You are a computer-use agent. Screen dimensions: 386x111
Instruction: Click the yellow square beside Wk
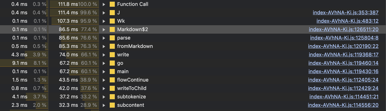(112, 21)
